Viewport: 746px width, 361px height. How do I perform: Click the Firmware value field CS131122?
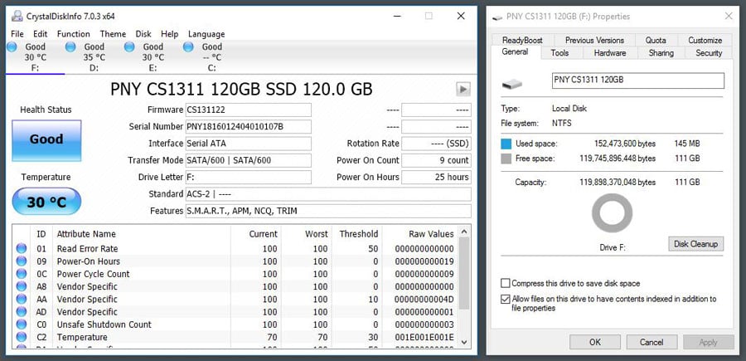249,110
